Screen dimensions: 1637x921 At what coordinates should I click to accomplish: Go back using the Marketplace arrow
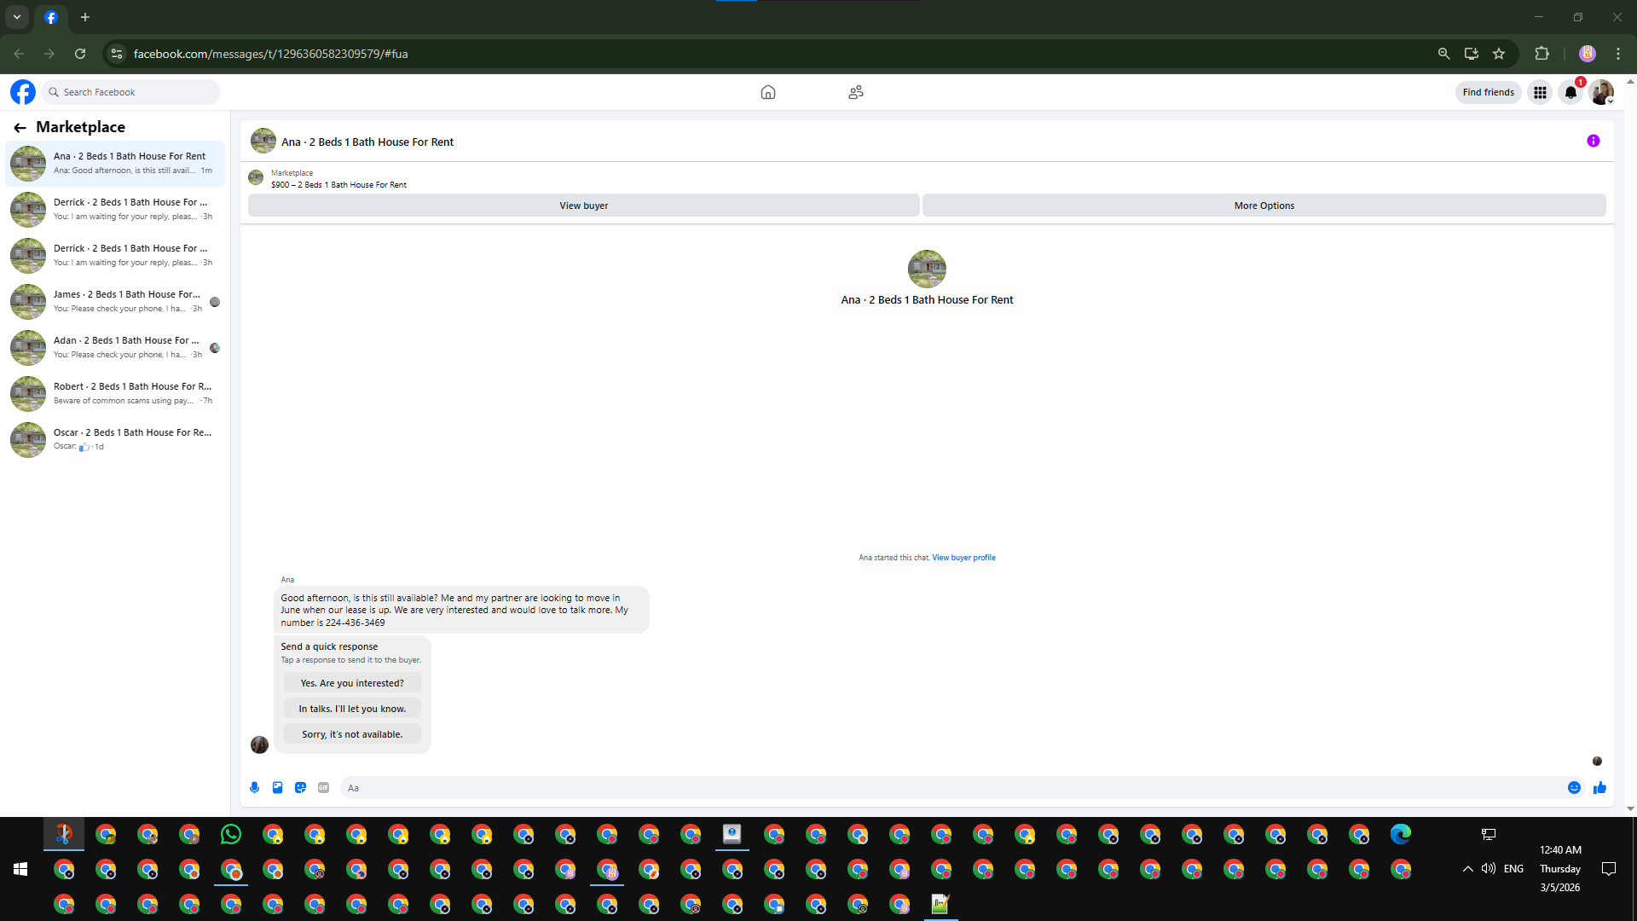pyautogui.click(x=20, y=127)
